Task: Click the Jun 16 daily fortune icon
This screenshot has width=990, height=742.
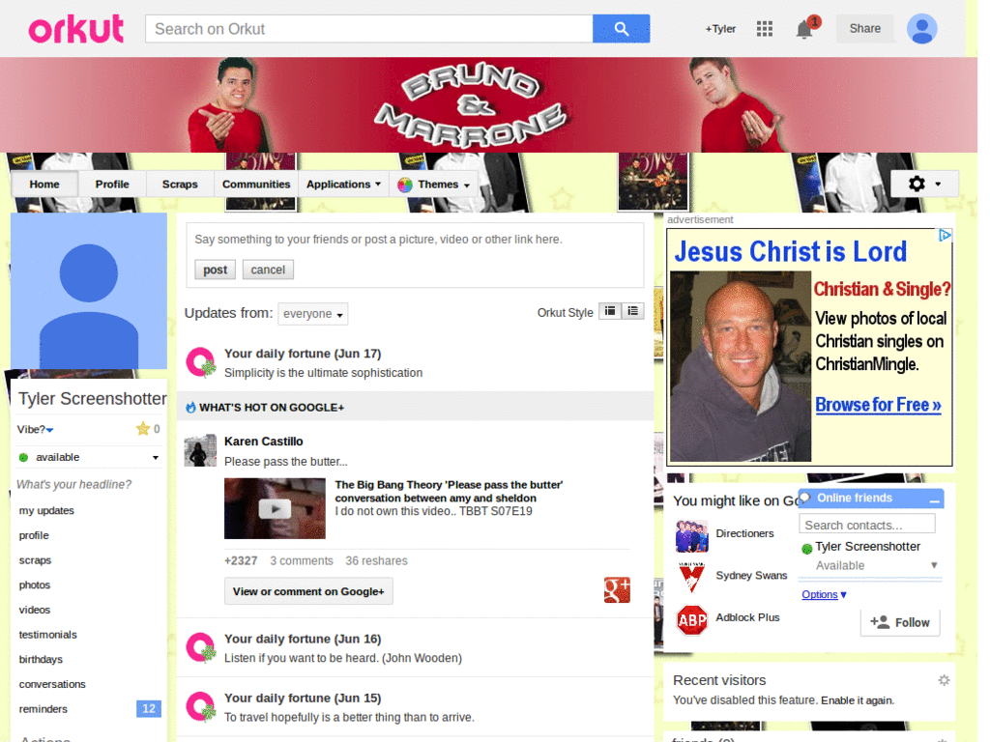Action: click(201, 648)
